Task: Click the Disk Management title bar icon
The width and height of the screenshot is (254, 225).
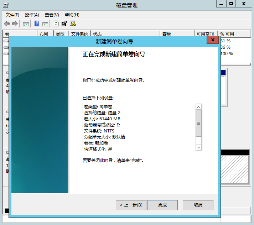Action: [x=5, y=5]
